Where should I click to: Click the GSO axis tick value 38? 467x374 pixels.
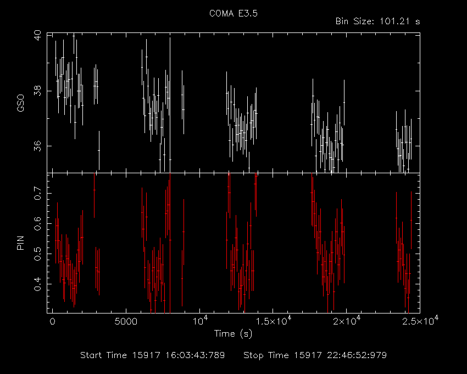coord(38,91)
